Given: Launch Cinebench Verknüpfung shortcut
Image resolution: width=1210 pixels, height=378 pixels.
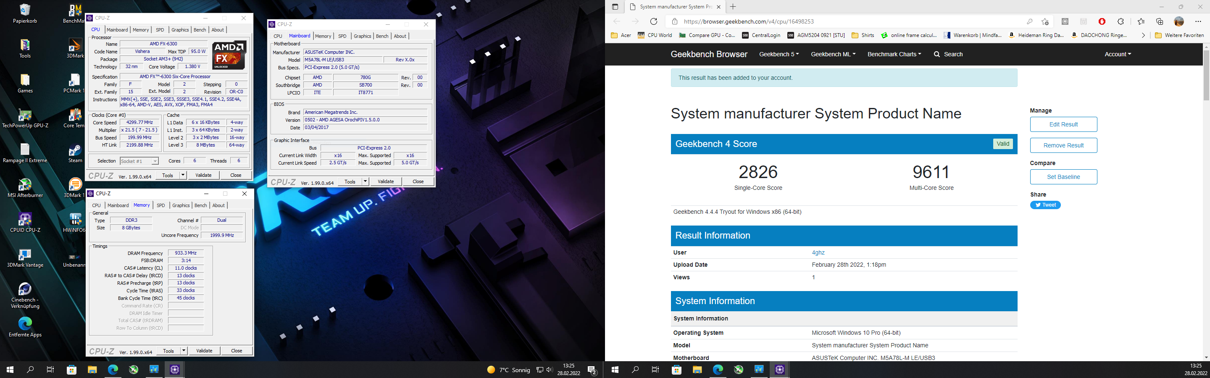Looking at the screenshot, I should point(25,295).
